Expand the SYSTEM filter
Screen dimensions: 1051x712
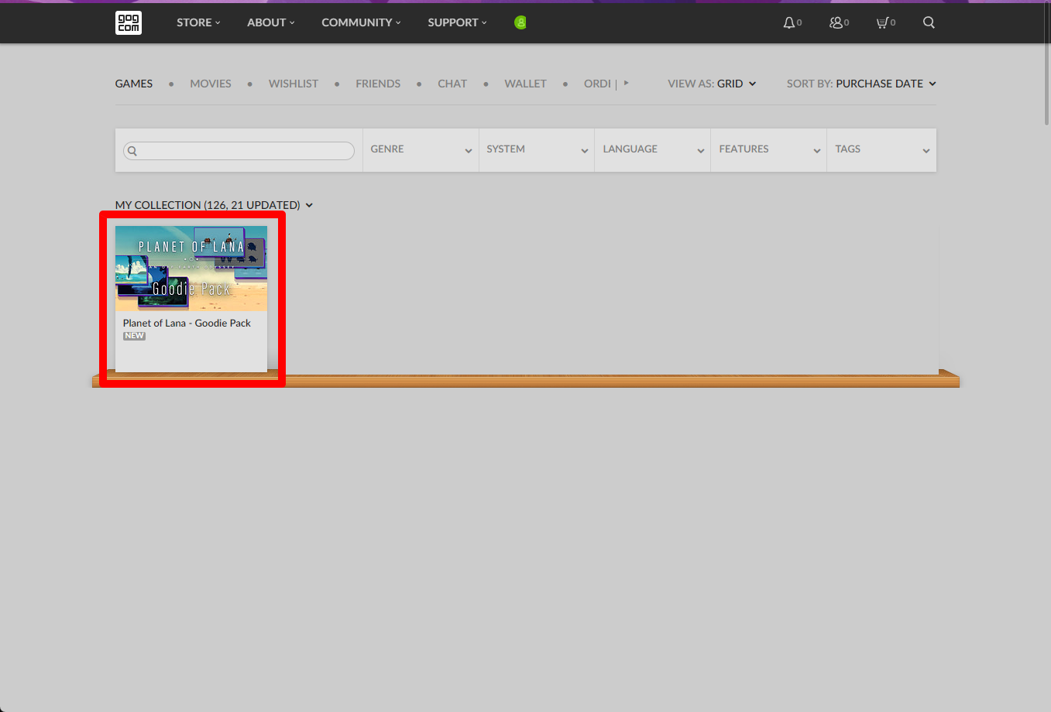click(537, 150)
